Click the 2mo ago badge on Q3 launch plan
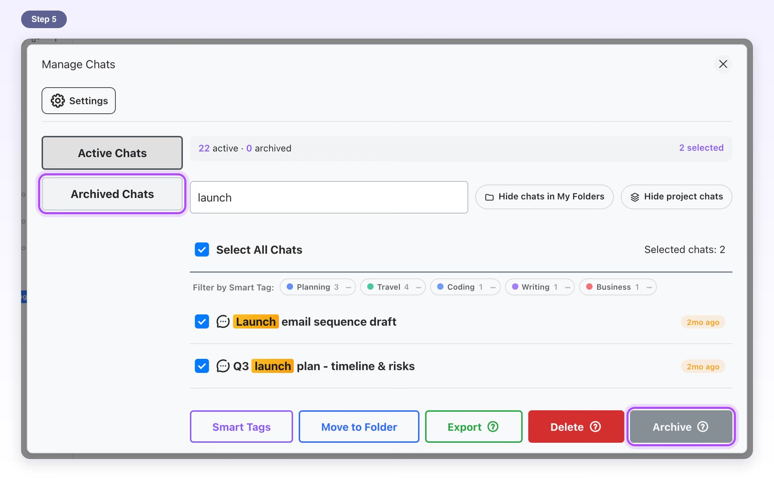This screenshot has width=774, height=480. [x=703, y=366]
